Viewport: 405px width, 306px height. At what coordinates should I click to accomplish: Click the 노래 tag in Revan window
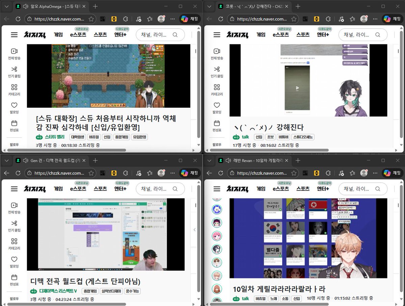coord(273,298)
